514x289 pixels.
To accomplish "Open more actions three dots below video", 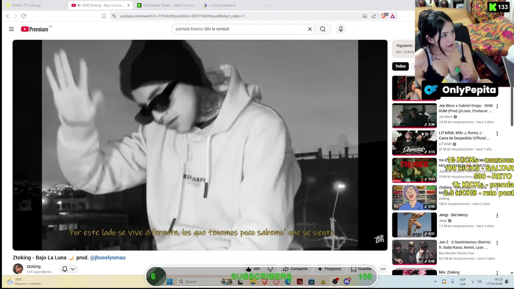I will click(383, 269).
